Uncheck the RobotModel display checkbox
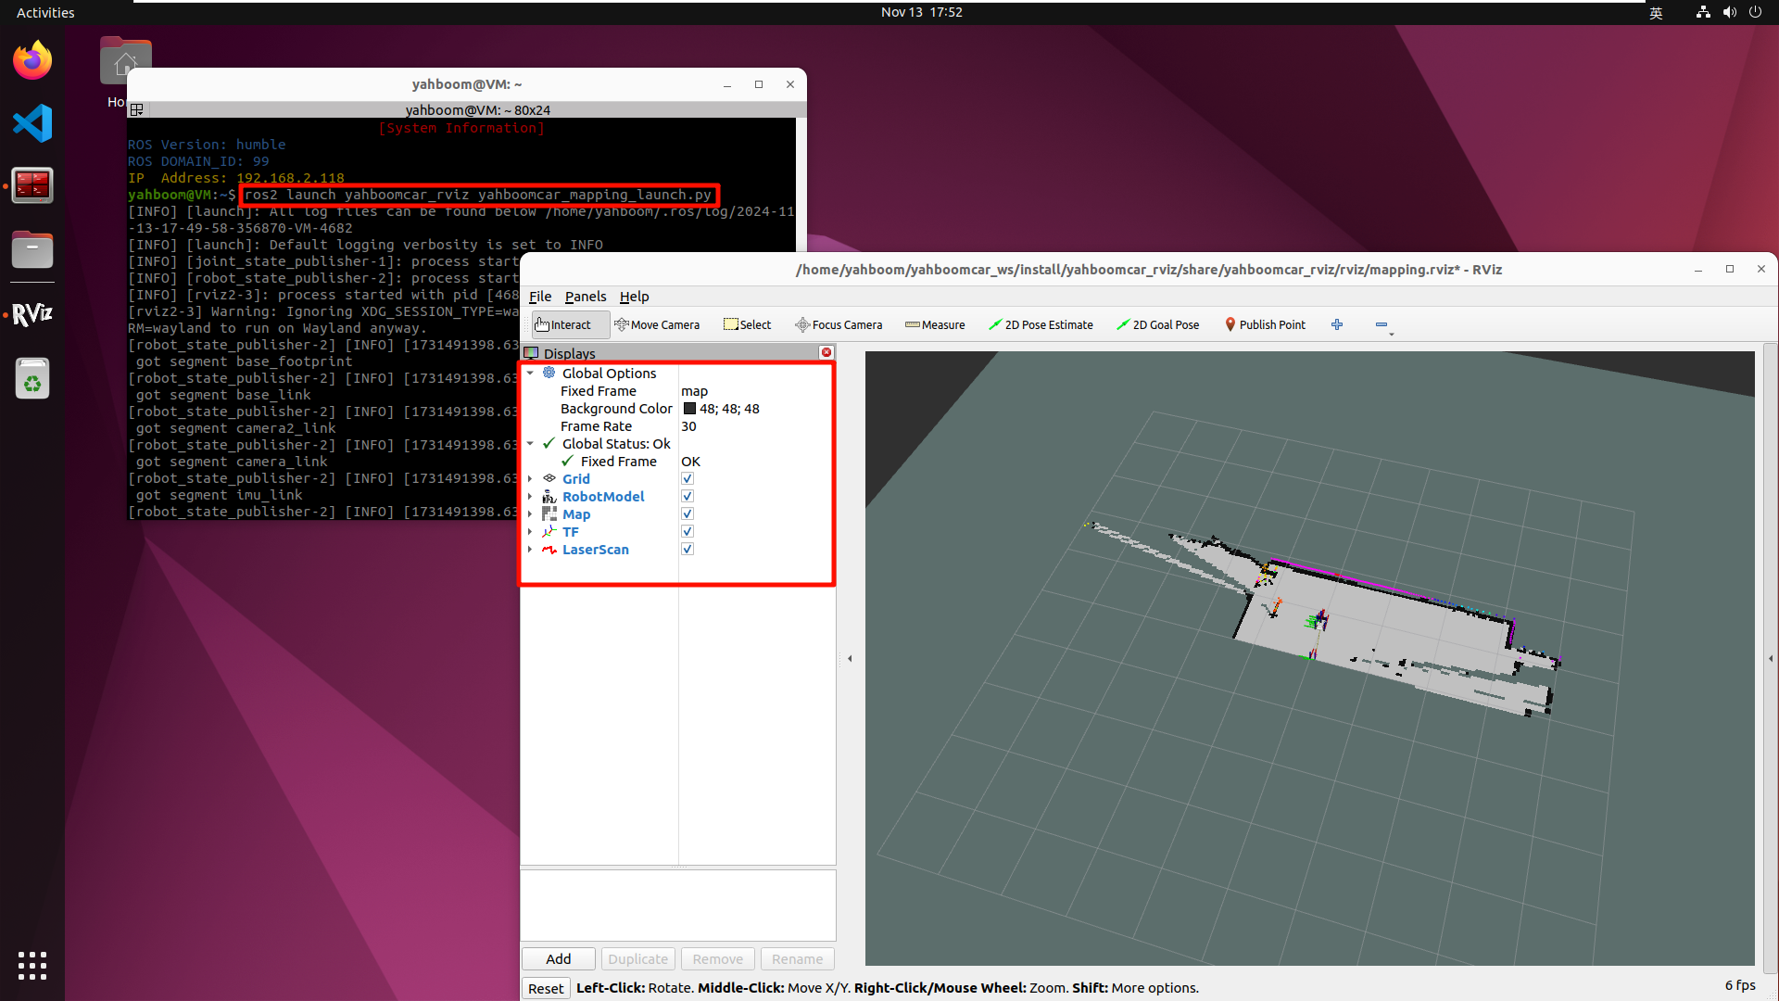The width and height of the screenshot is (1779, 1001). click(688, 496)
